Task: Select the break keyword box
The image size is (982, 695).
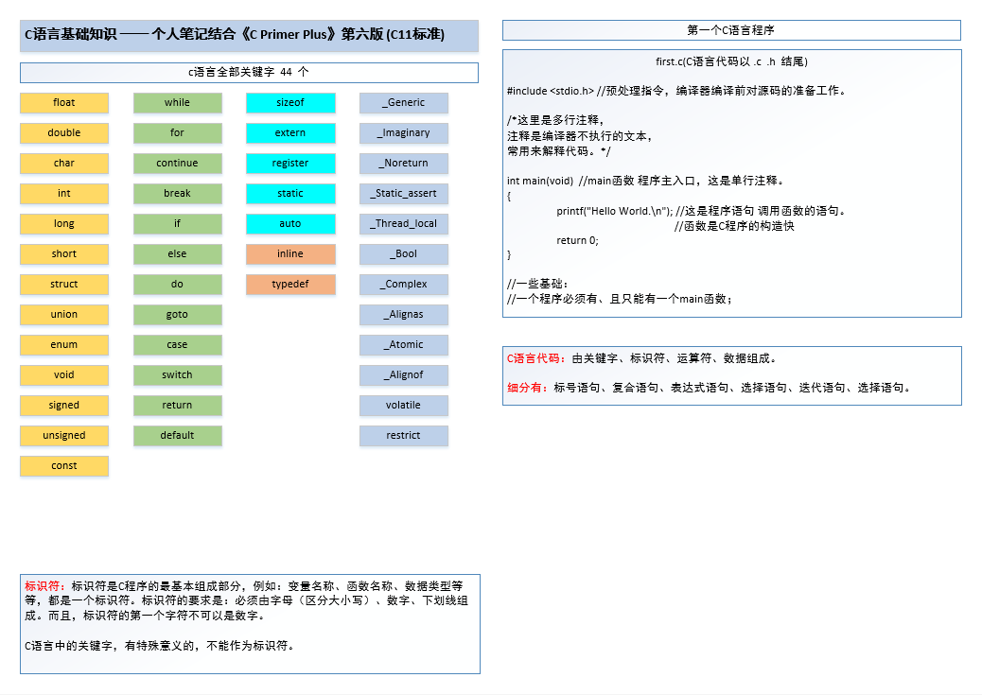Action: pyautogui.click(x=177, y=194)
